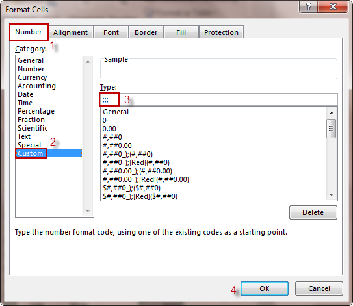Click the Help question mark icon
The width and height of the screenshot is (353, 306).
coord(308,6)
